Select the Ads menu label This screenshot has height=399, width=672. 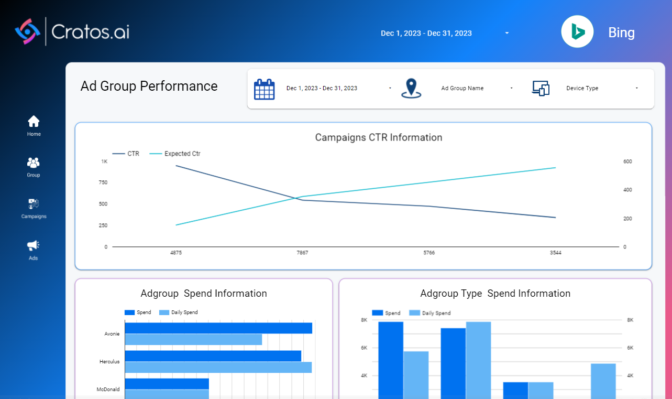(x=34, y=258)
